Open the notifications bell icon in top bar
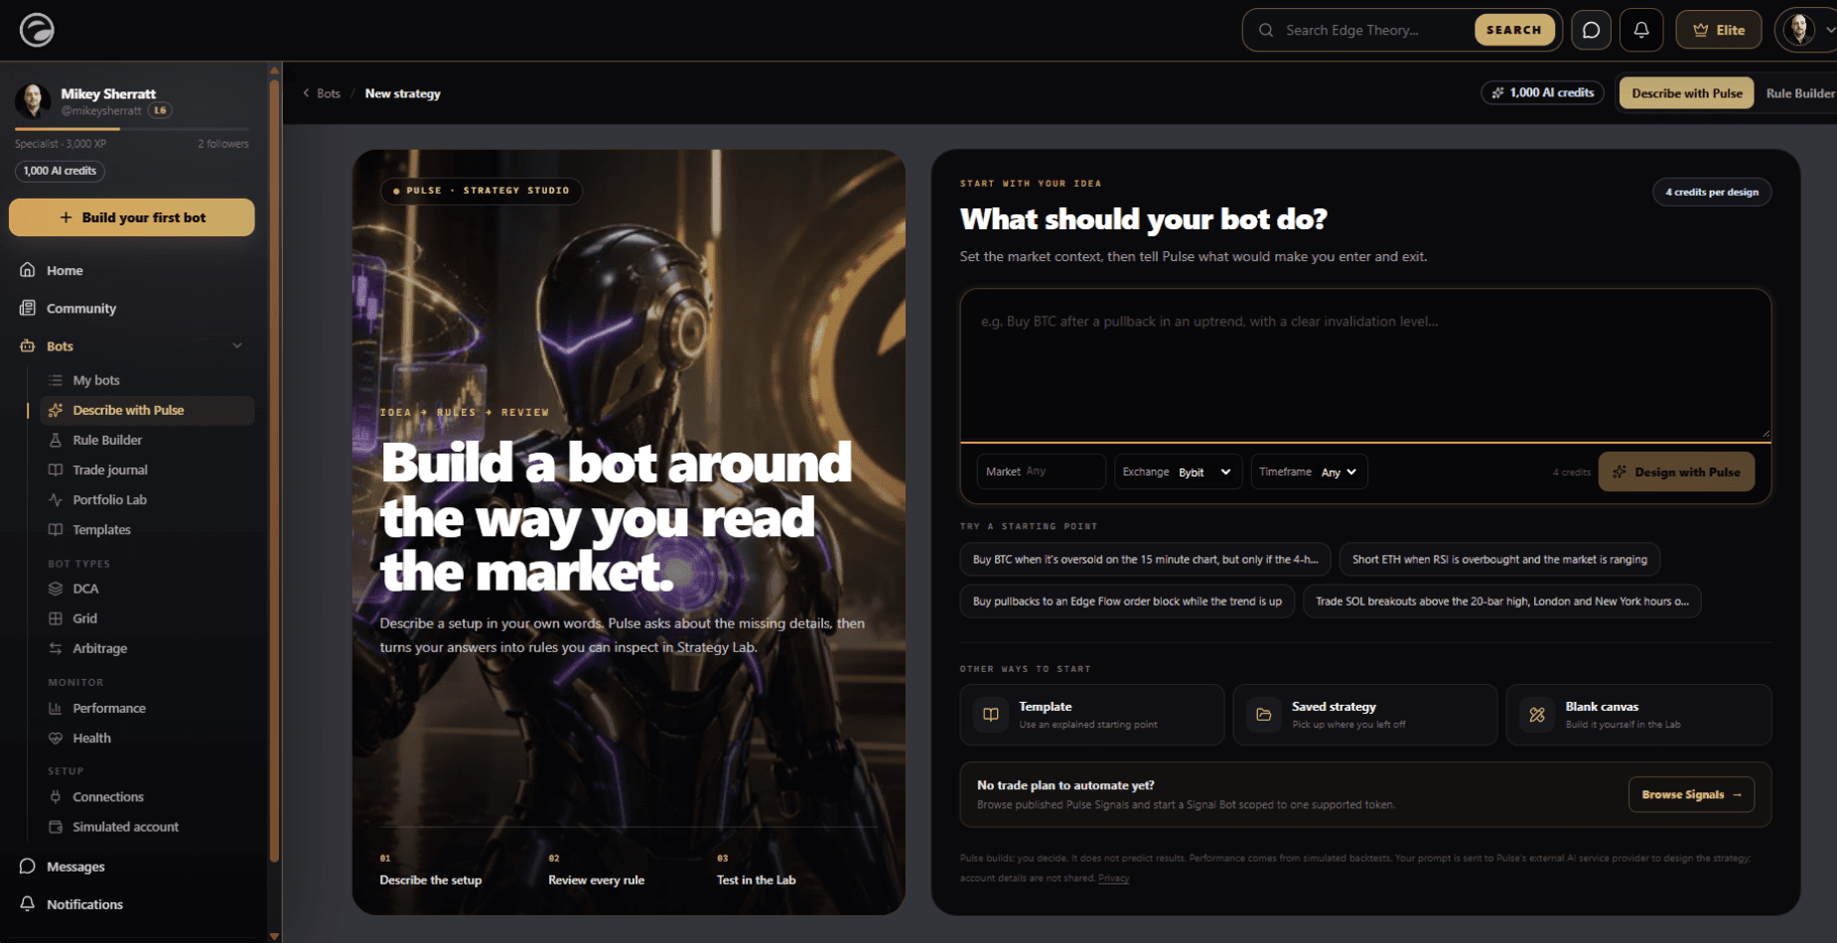The width and height of the screenshot is (1837, 943). click(1641, 30)
